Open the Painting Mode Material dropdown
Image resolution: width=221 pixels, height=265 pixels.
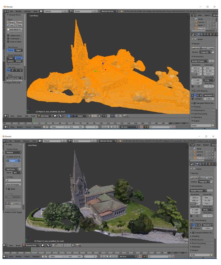click(x=14, y=153)
